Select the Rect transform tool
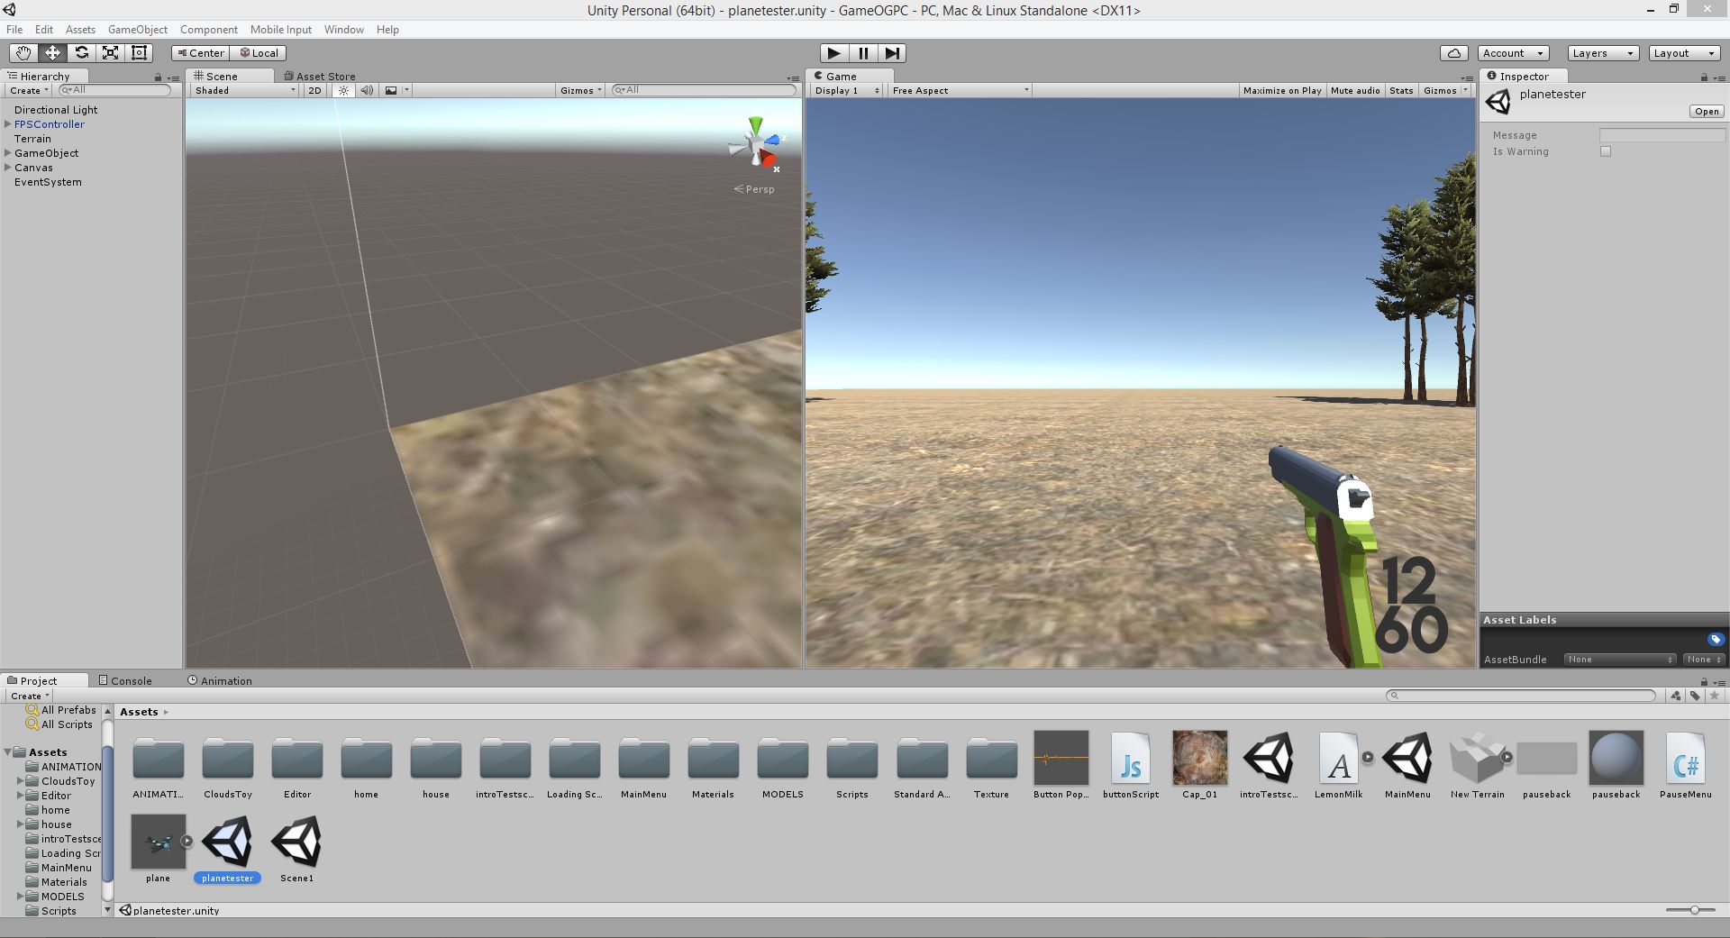This screenshot has height=938, width=1730. click(x=138, y=52)
